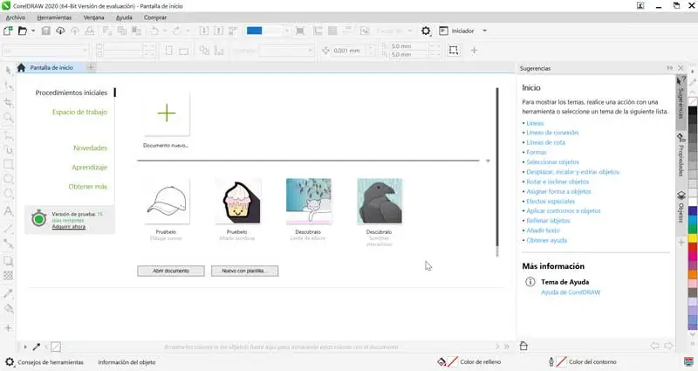Click the home icon on Pantalla de inicio tab
This screenshot has width=698, height=371.
click(21, 68)
